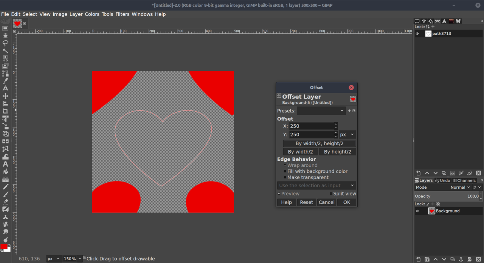Edit the X offset value field
This screenshot has width=484, height=263.
point(311,126)
